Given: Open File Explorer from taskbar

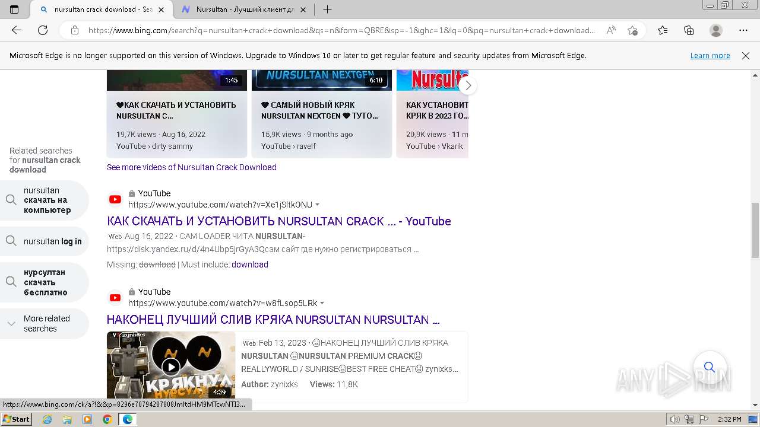Looking at the screenshot, I should [67, 419].
